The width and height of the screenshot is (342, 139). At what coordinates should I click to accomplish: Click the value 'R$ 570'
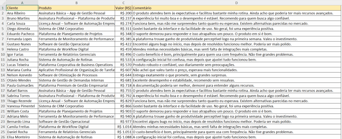pyautogui.click(x=124, y=65)
